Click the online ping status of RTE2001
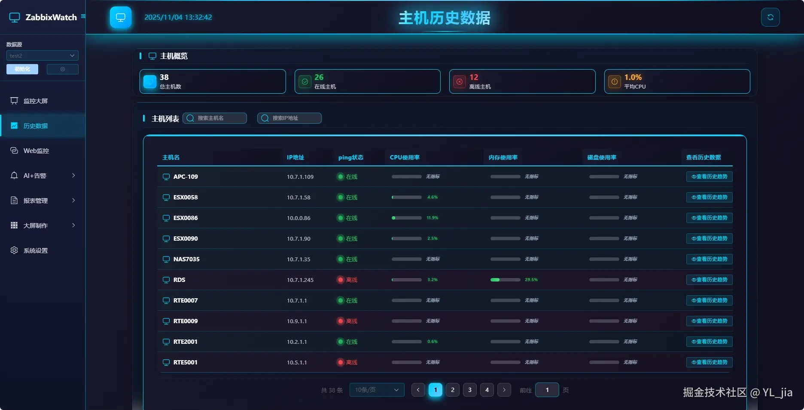This screenshot has width=804, height=410. click(347, 342)
